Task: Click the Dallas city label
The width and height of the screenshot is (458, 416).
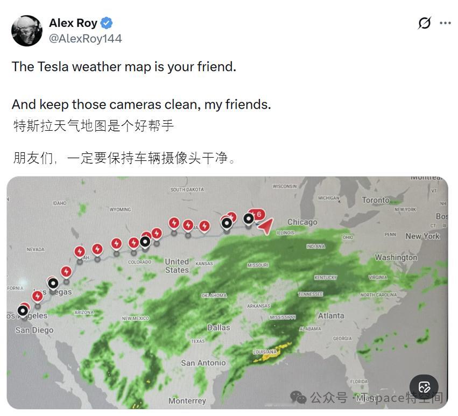Action: [219, 328]
